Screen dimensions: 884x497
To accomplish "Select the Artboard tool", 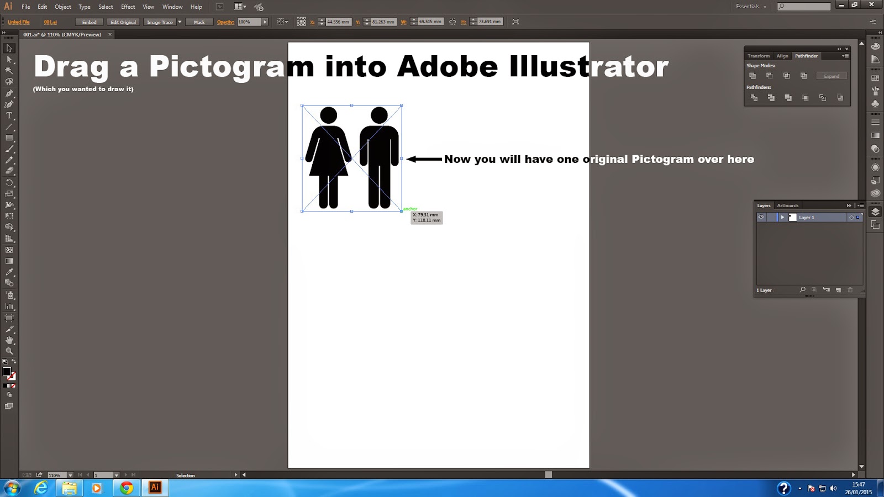I will click(x=9, y=318).
